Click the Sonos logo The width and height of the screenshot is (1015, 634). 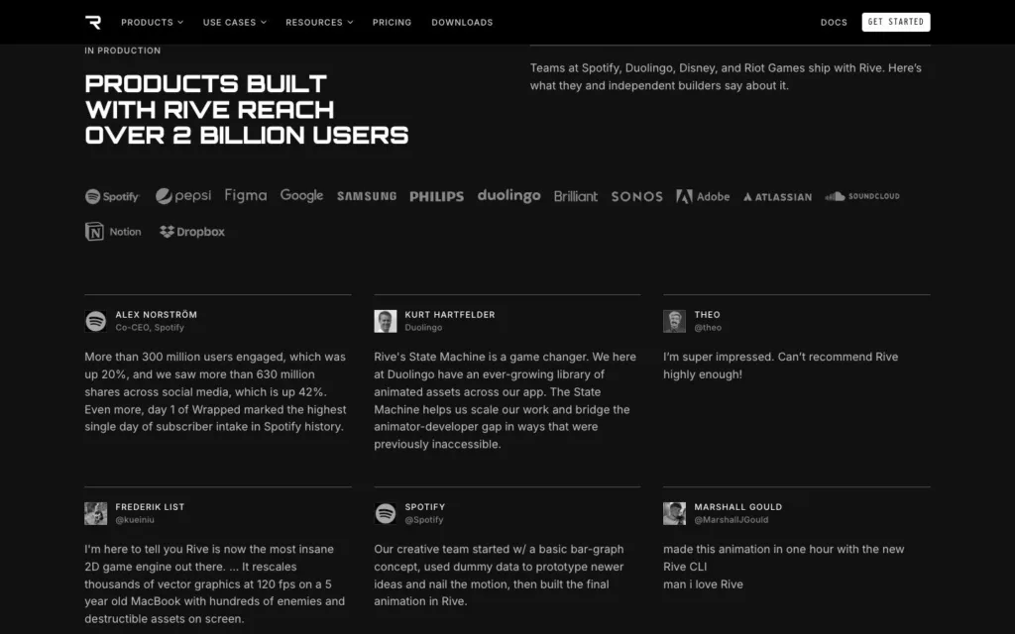637,196
